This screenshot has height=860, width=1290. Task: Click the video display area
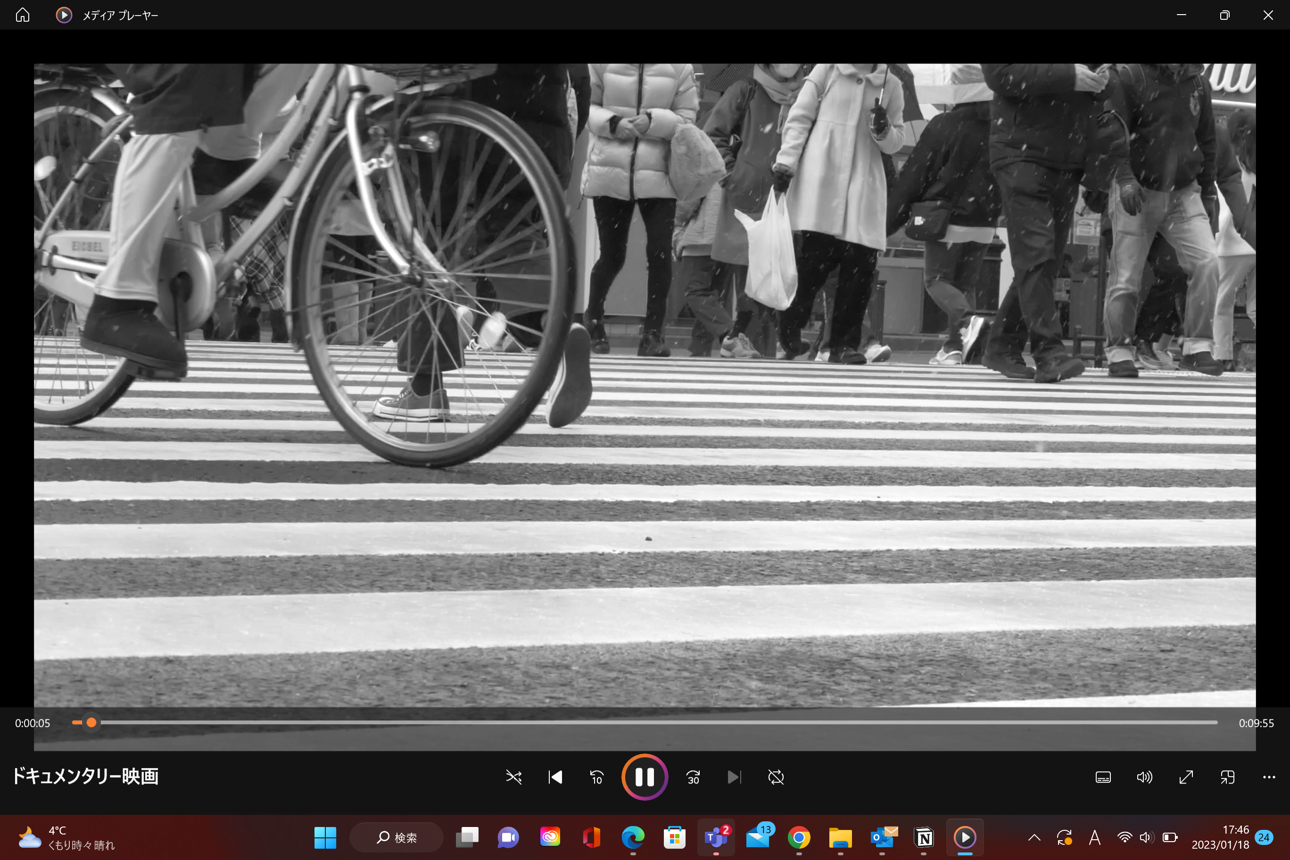tap(645, 384)
